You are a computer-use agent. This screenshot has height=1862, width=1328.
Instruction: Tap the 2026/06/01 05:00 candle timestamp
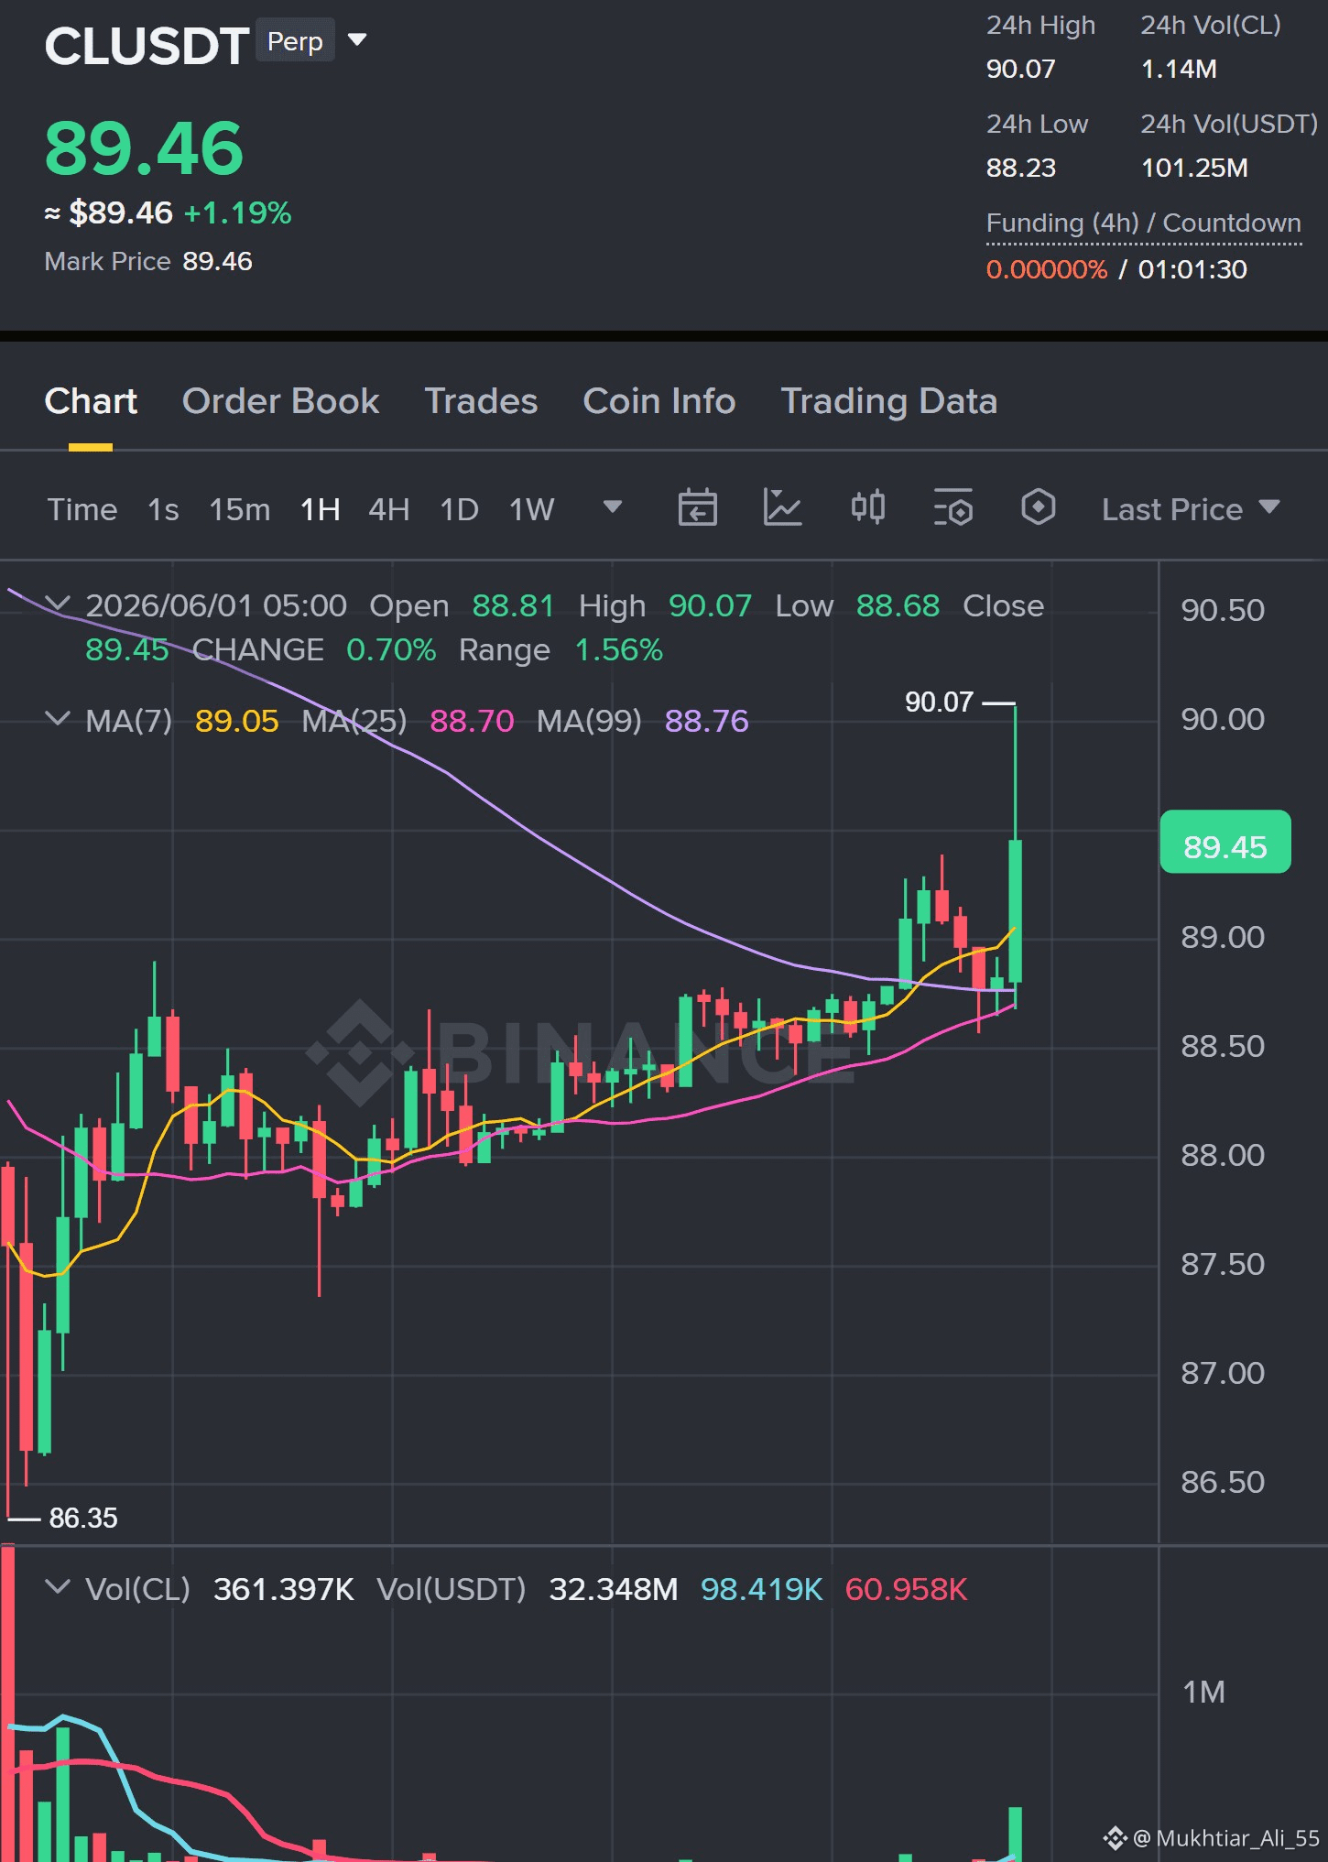click(x=216, y=605)
